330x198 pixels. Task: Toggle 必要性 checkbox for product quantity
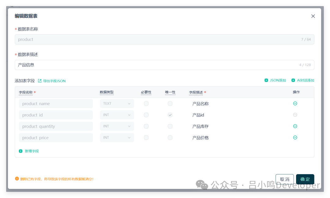pyautogui.click(x=146, y=126)
